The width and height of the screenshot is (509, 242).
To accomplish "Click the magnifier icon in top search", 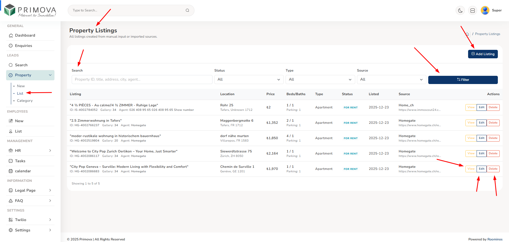I will tap(187, 10).
